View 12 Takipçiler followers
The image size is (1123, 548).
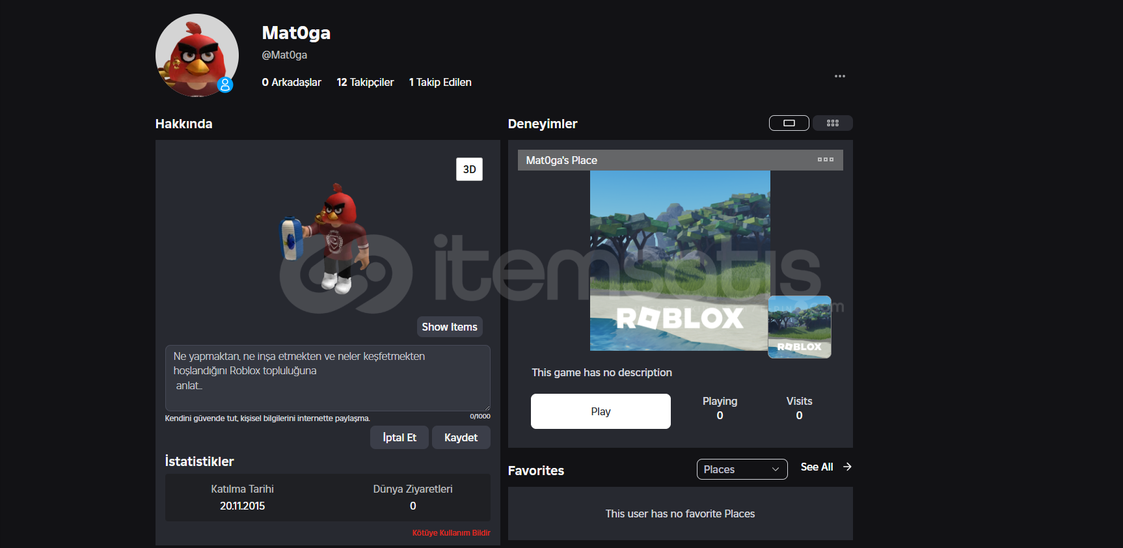click(365, 82)
